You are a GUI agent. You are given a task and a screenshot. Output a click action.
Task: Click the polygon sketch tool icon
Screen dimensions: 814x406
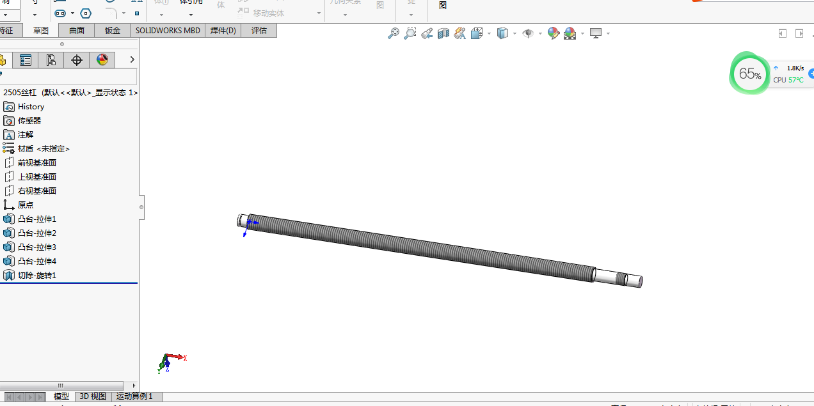(86, 13)
